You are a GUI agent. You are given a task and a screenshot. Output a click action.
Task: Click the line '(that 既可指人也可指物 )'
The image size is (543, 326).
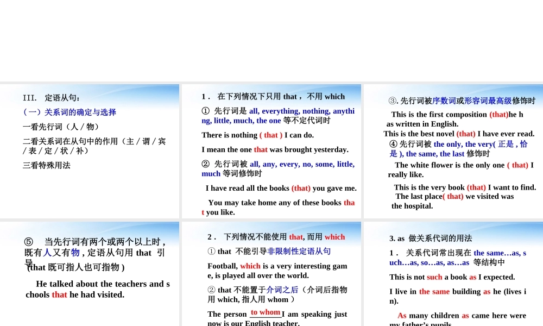76,267
